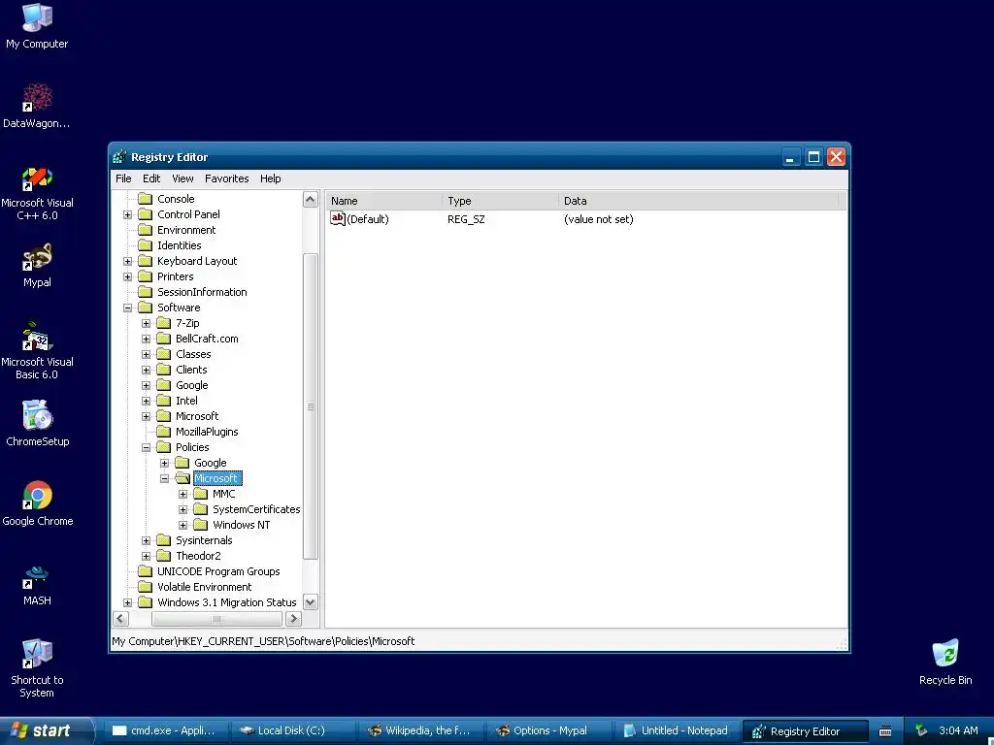Click the keyboard icon in the system tray
Viewport: 994px width, 745px height.
click(885, 731)
